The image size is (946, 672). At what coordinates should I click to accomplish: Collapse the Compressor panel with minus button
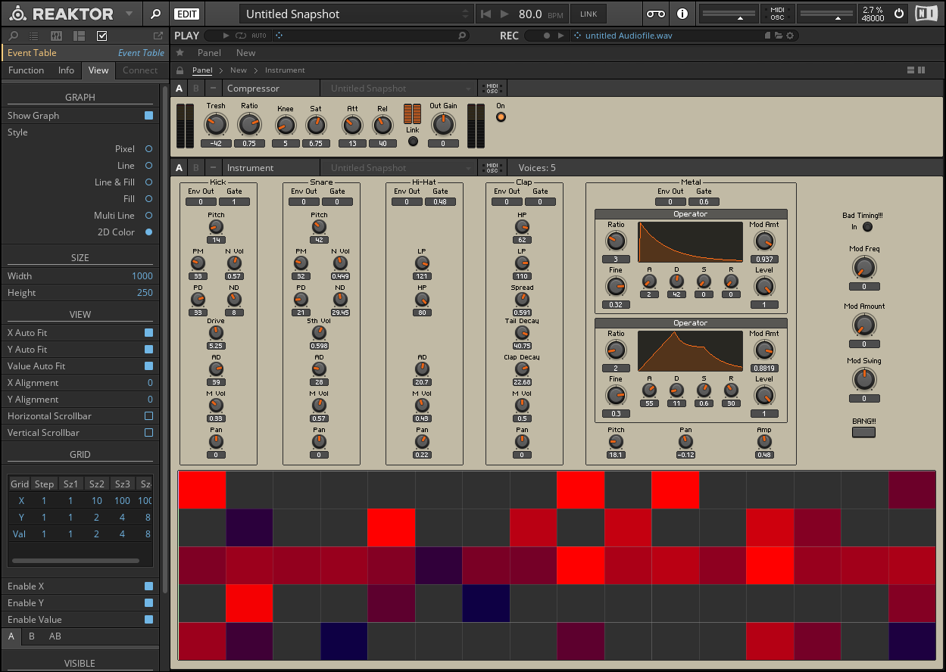coord(213,89)
